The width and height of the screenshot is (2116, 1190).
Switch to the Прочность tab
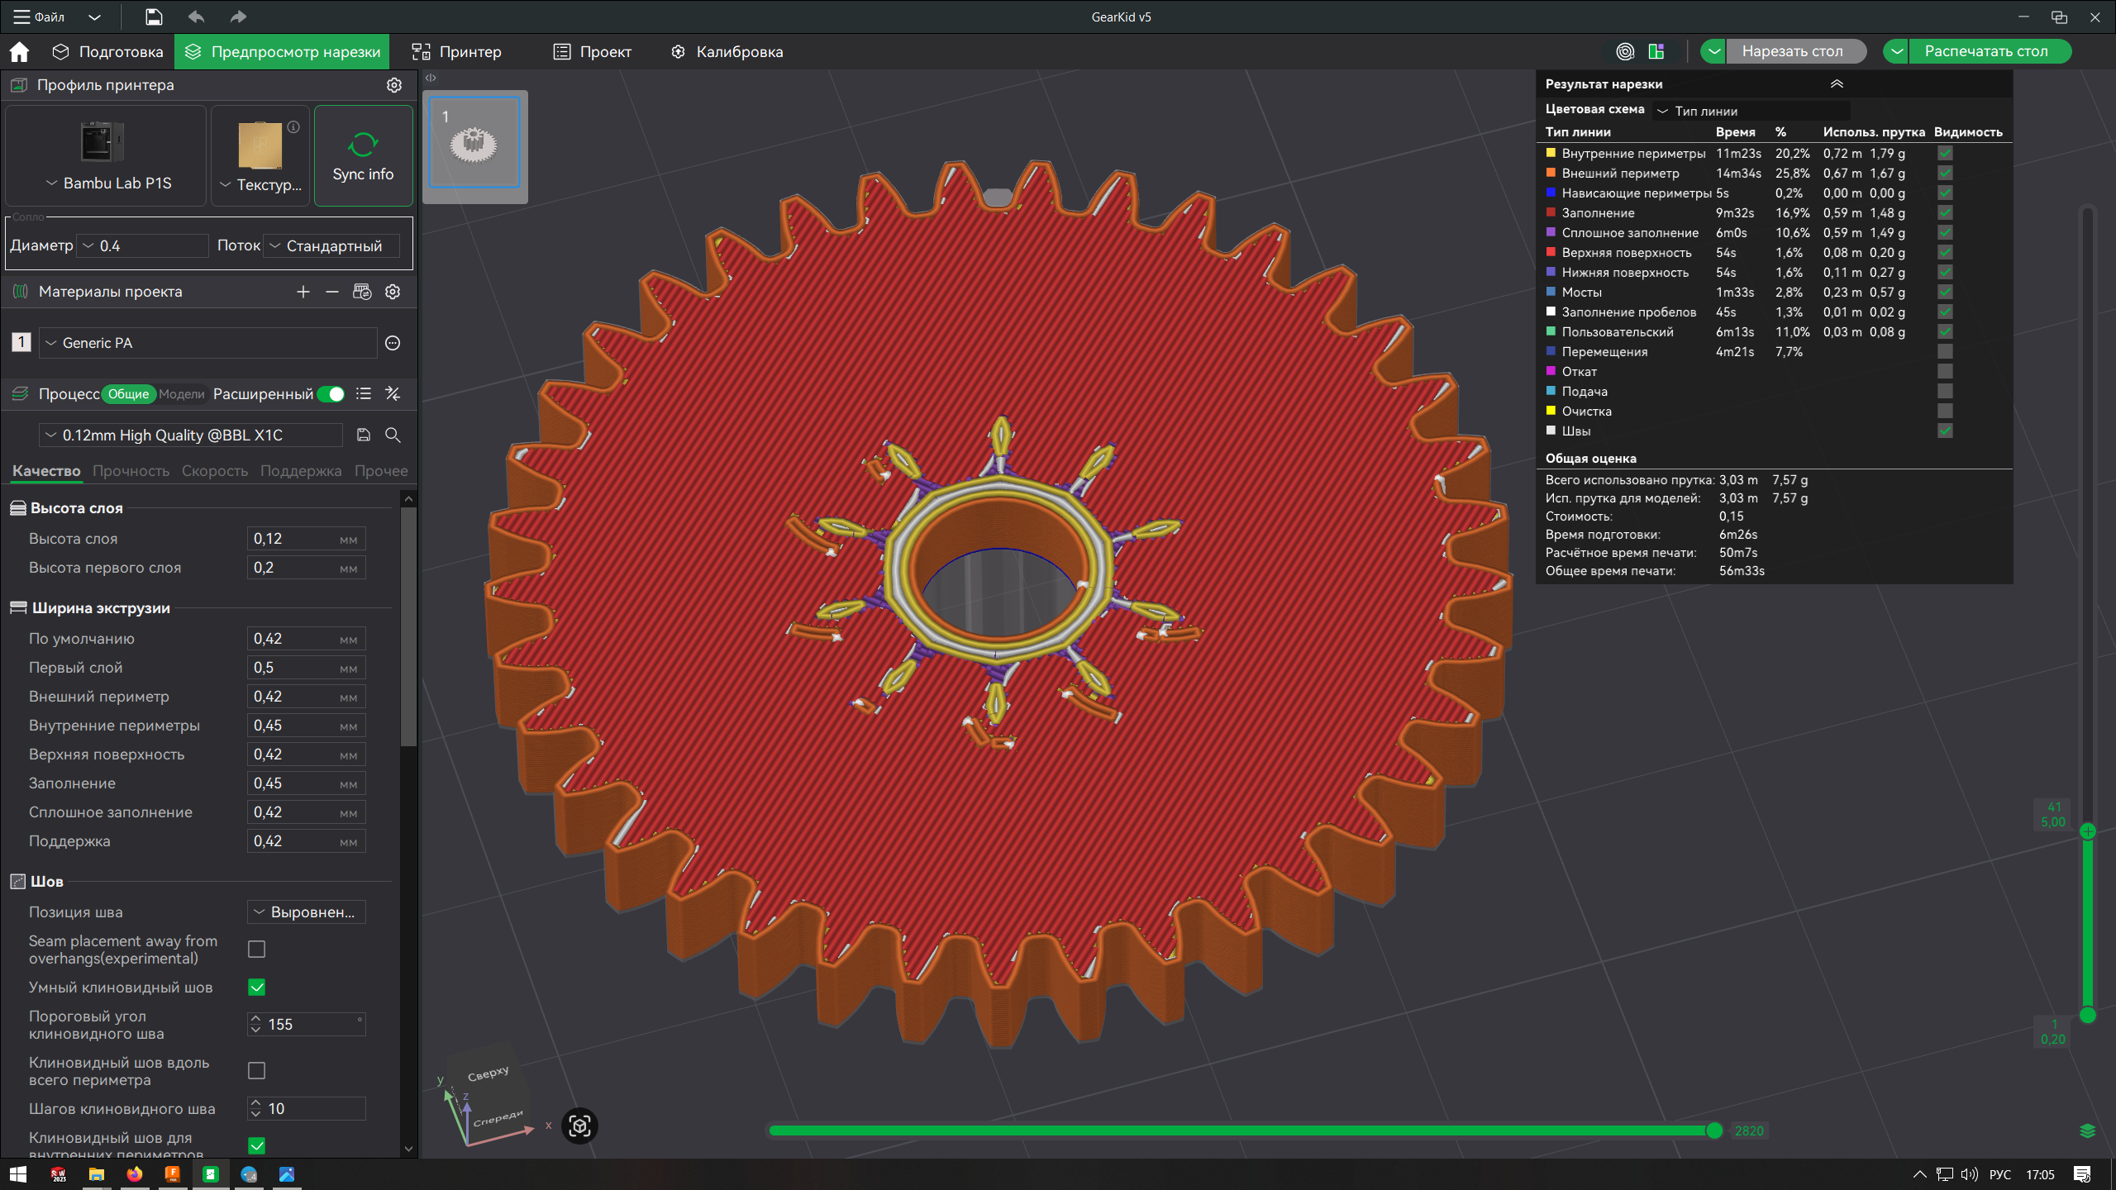point(131,471)
